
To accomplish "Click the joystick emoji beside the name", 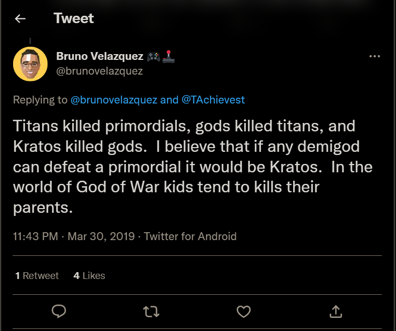I will pyautogui.click(x=169, y=57).
